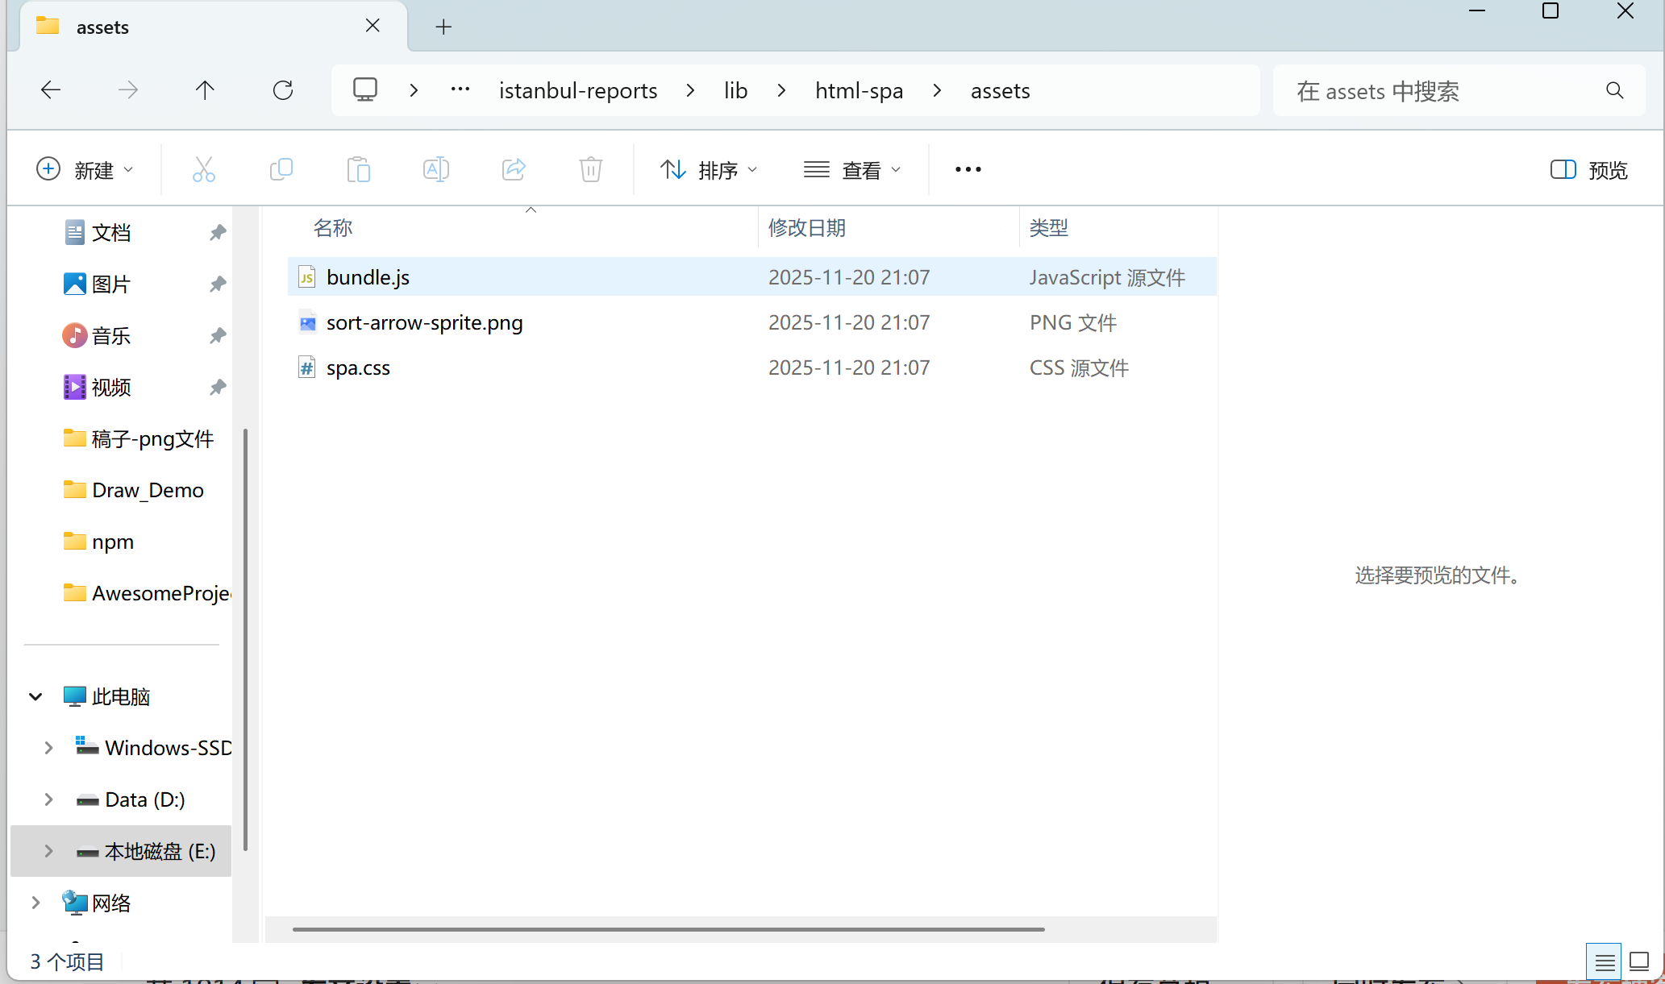Switch to details view icon in status bar

coord(1605,961)
